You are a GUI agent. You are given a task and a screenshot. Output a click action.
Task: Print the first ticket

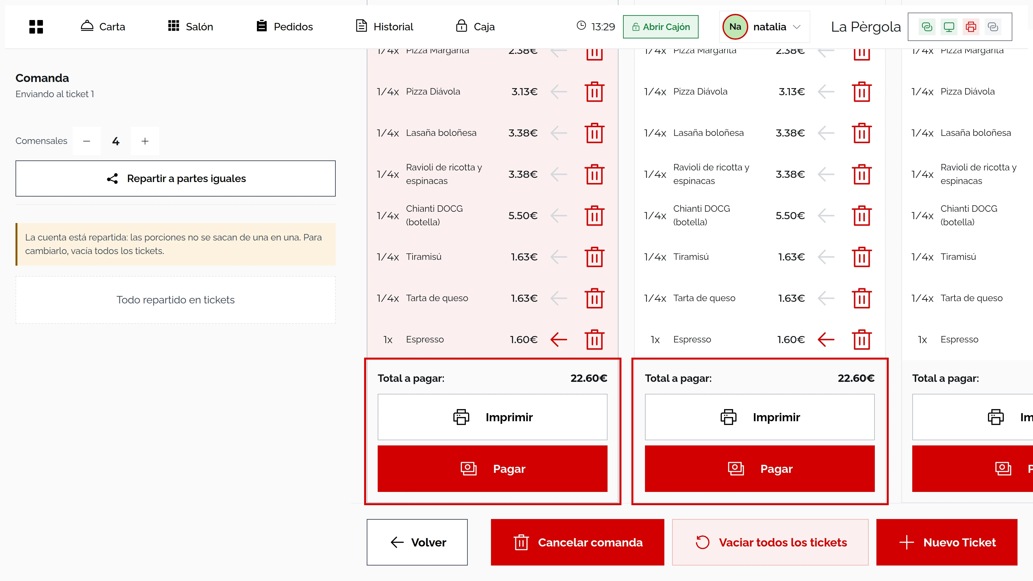pyautogui.click(x=492, y=417)
